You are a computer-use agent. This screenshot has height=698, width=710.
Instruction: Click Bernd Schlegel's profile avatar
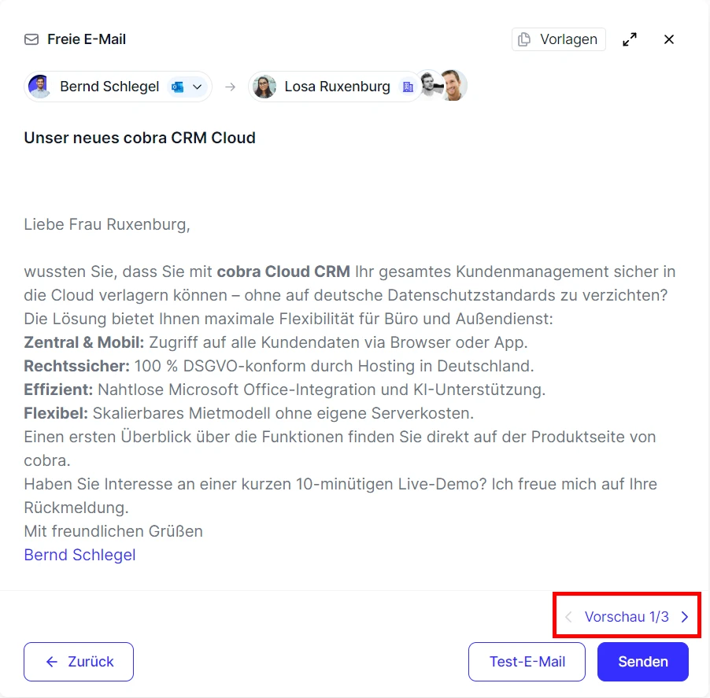(x=38, y=87)
